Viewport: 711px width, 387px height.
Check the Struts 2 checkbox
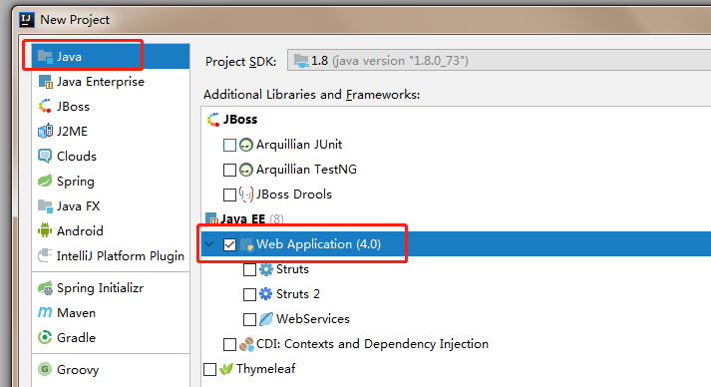click(249, 294)
